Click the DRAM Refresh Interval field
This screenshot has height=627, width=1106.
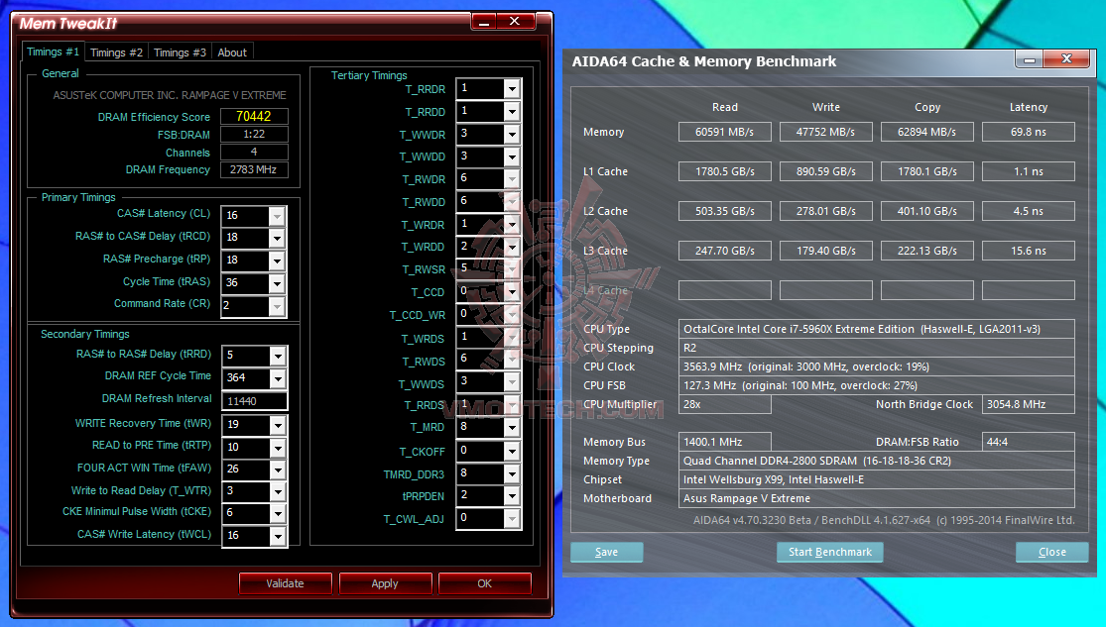pos(254,401)
